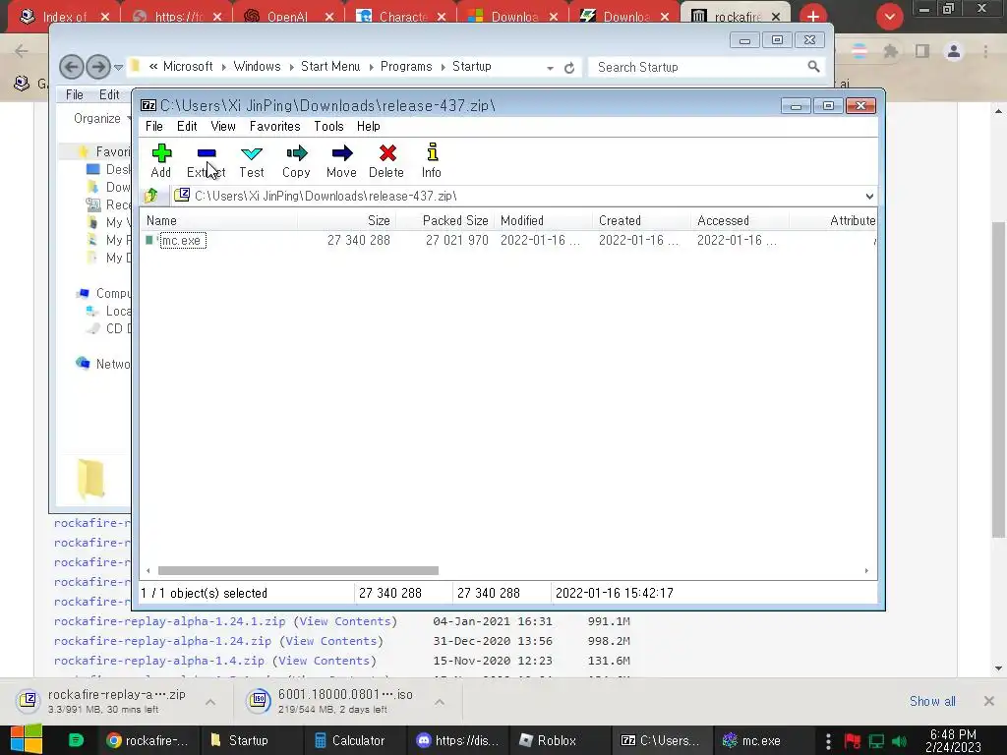Extract files using the Extract toolbar icon

click(207, 160)
